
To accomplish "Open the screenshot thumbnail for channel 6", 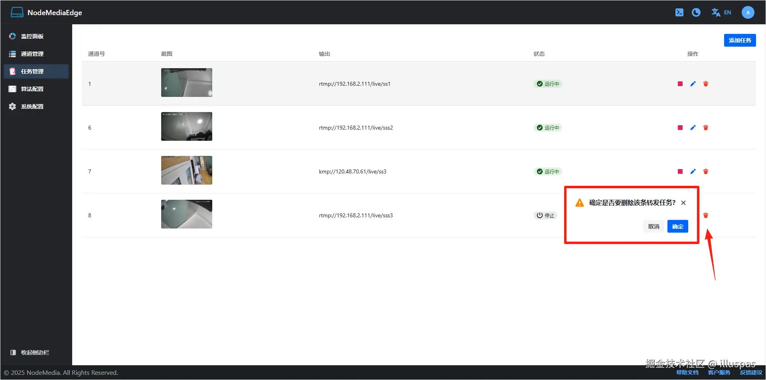I will coord(187,126).
